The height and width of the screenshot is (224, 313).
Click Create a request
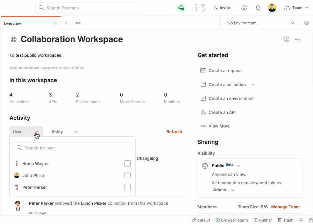click(221, 71)
